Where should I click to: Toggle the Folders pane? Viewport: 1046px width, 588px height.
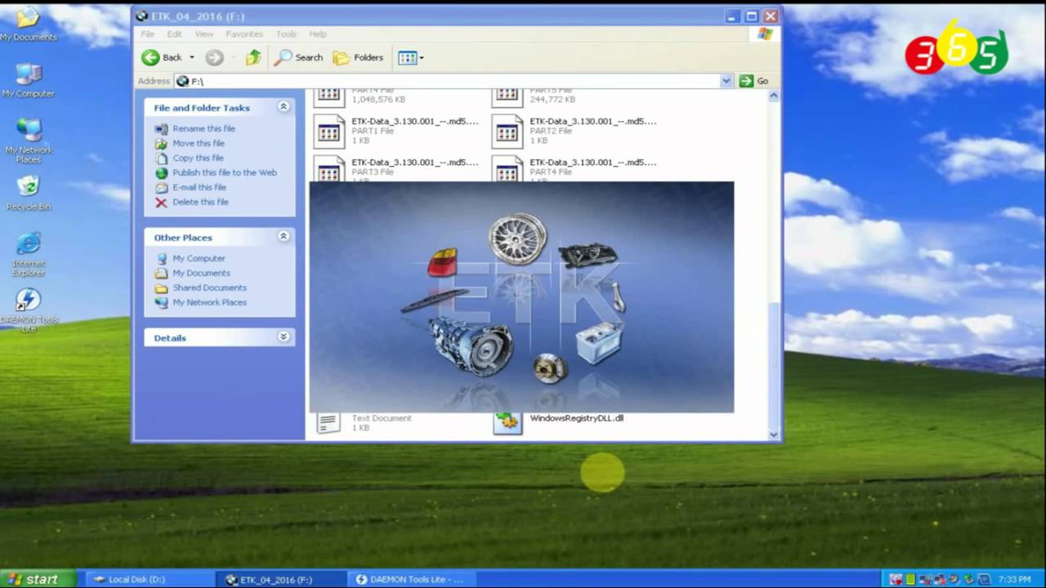(358, 57)
